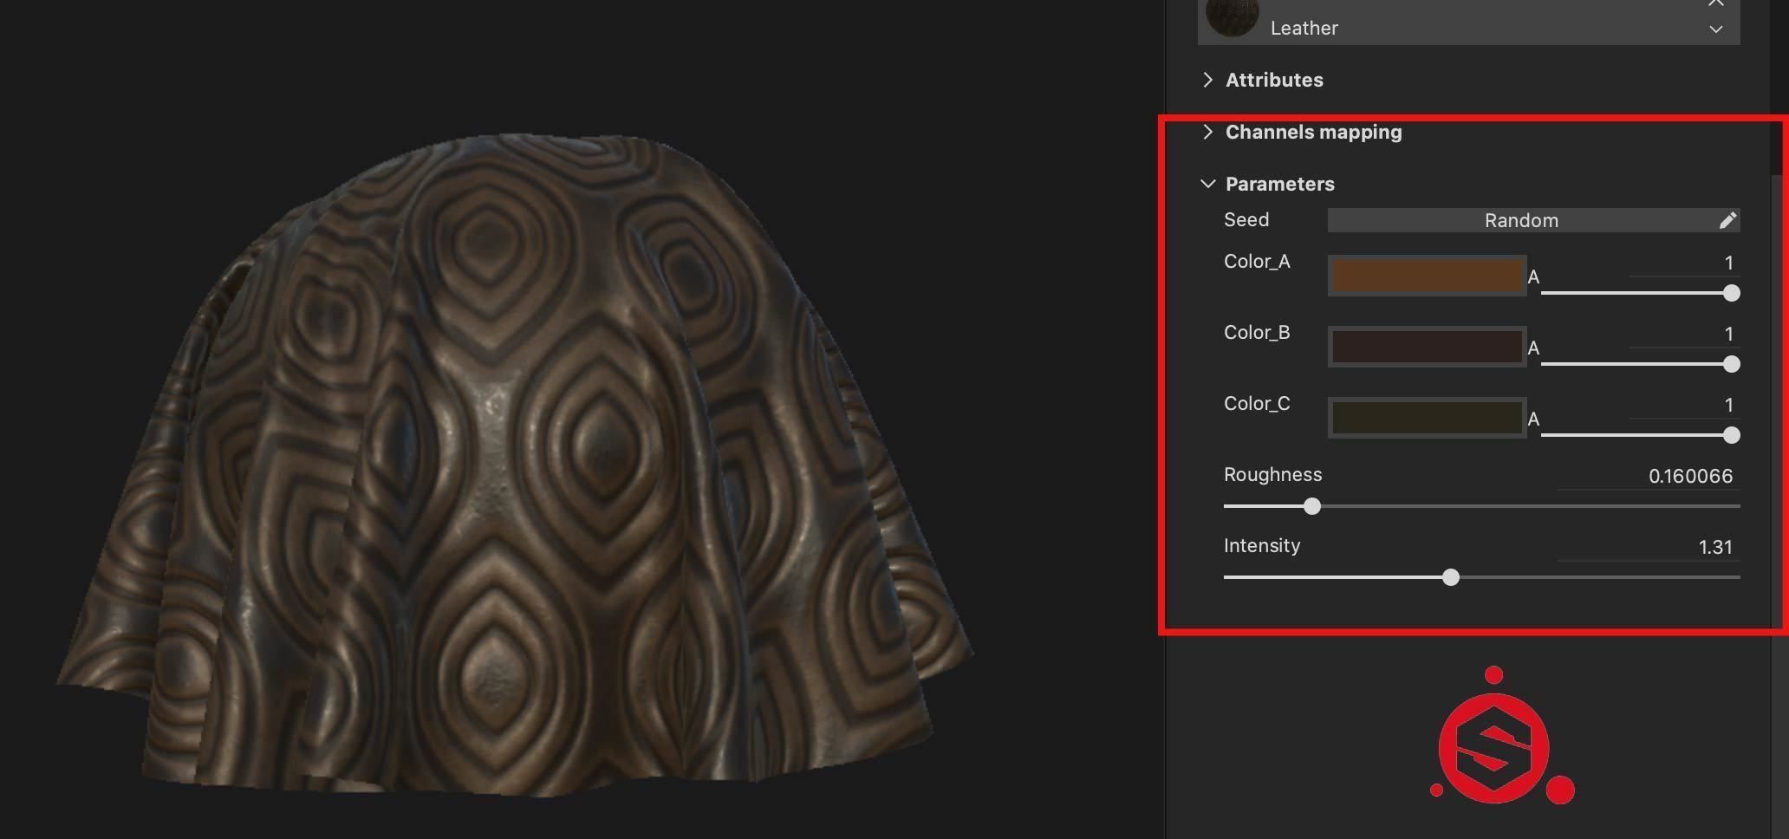Click the Roughness label
This screenshot has height=839, width=1789.
click(1272, 475)
